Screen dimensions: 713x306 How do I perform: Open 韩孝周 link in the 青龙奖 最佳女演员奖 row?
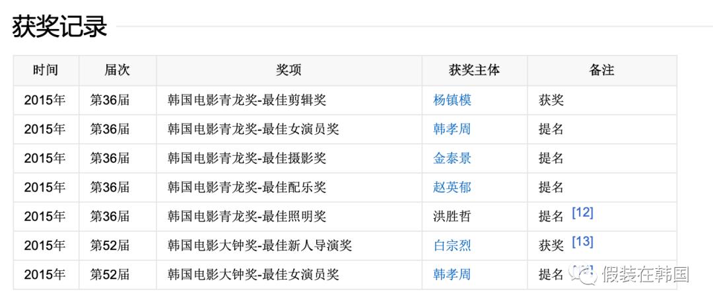pos(452,129)
